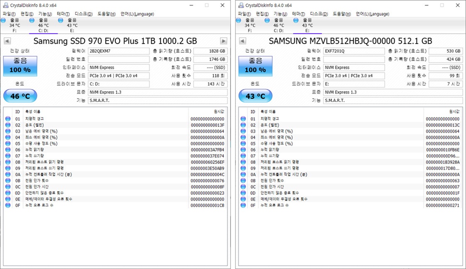Open 기능(U) menu in left window
The width and height of the screenshot is (466, 269).
point(45,14)
